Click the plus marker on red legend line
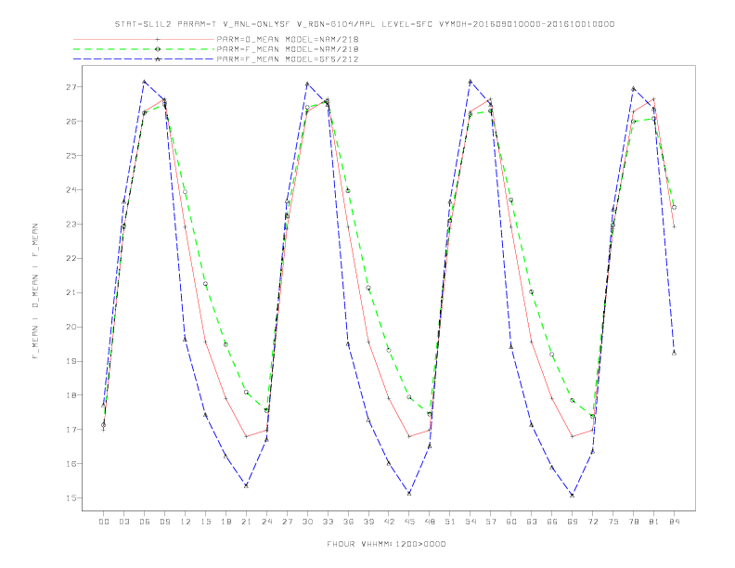The width and height of the screenshot is (735, 568). [158, 39]
